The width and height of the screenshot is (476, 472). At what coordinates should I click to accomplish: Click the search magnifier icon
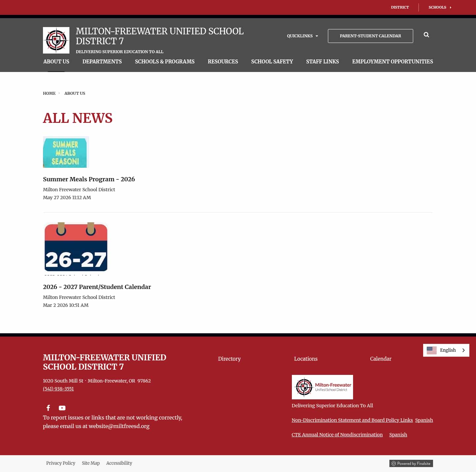click(426, 35)
